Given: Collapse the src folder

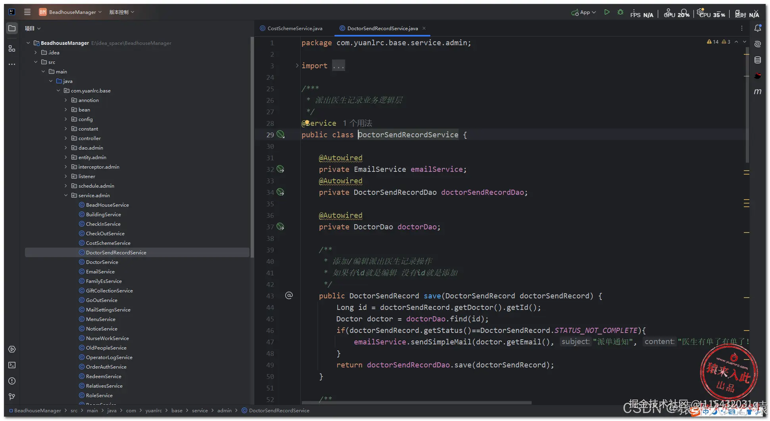Looking at the screenshot, I should coord(36,62).
